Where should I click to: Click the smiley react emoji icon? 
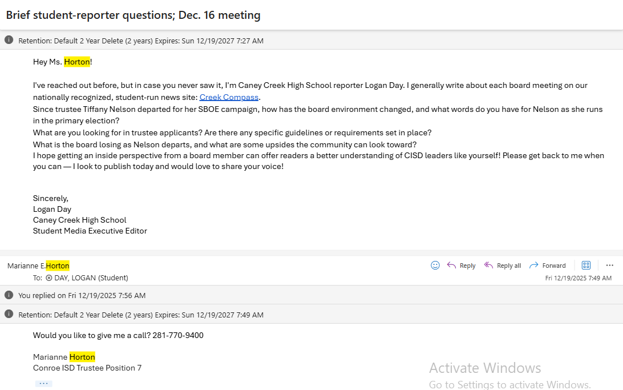(435, 265)
